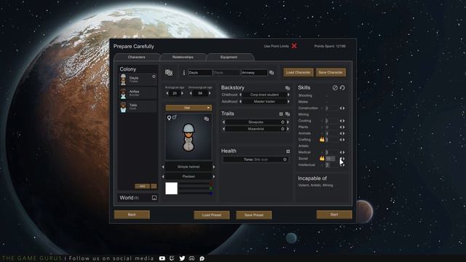The image size is (466, 262).
Task: Focus first name field Dayla
Action: click(x=200, y=73)
